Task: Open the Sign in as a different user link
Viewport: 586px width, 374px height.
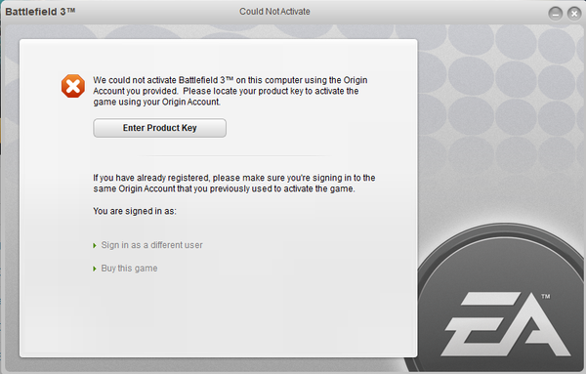Action: [x=151, y=245]
